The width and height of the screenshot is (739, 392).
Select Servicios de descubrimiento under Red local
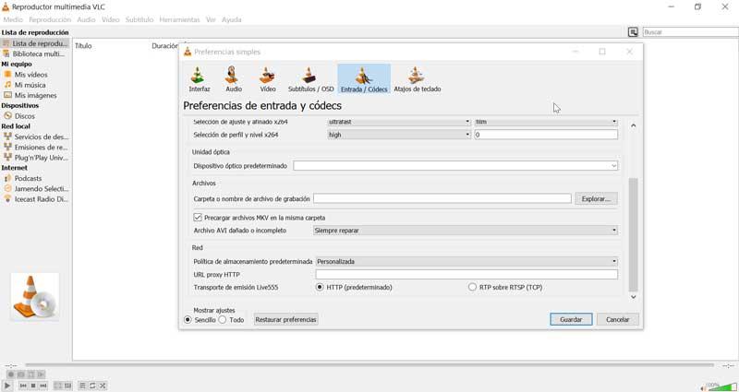pos(35,137)
